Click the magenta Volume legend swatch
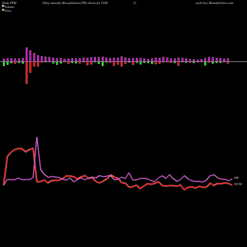 click(3, 6)
